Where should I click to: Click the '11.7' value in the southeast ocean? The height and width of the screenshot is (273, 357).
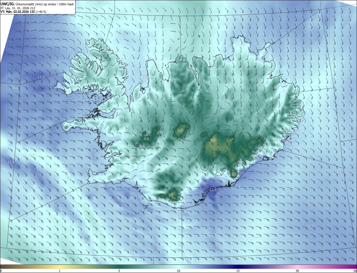(x=311, y=226)
